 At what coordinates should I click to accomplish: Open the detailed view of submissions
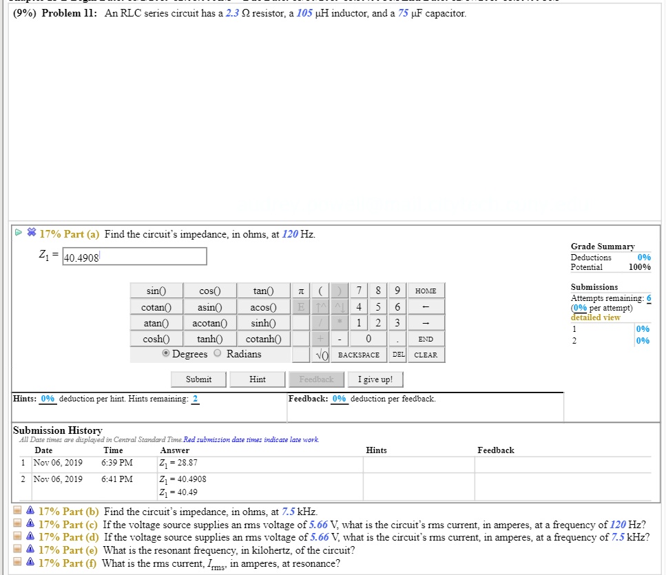[595, 317]
